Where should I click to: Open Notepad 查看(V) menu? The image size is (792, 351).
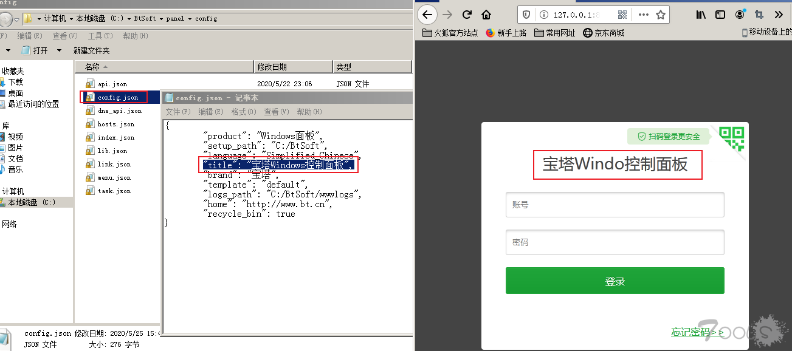pos(277,112)
